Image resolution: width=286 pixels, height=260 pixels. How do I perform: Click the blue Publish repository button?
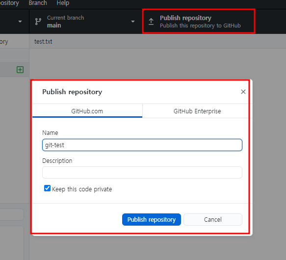[152, 219]
